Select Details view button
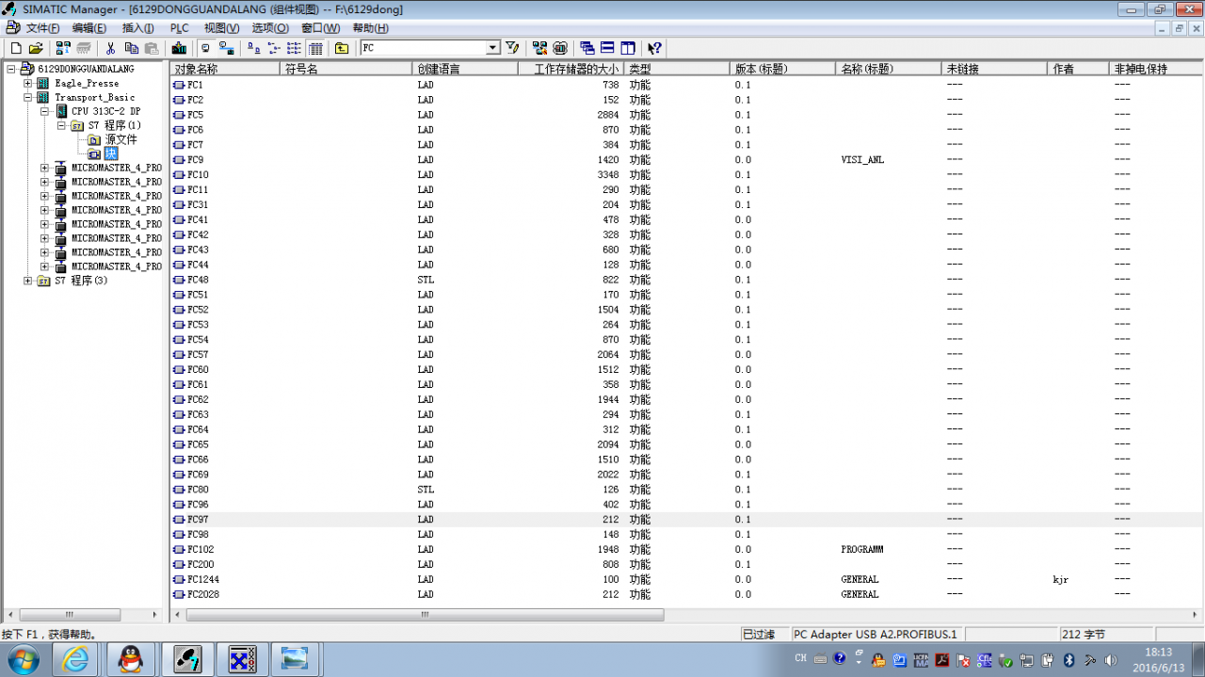1205x677 pixels. (x=315, y=48)
